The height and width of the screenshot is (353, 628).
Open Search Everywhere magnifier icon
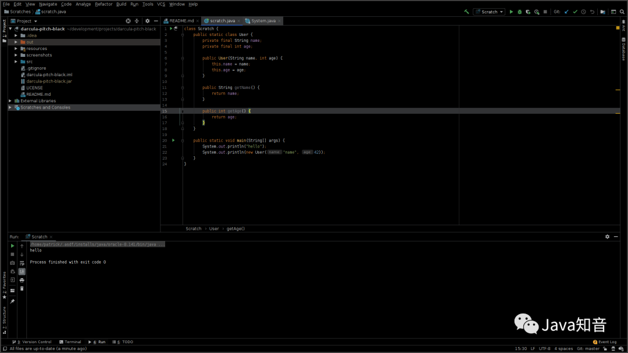[x=622, y=12]
